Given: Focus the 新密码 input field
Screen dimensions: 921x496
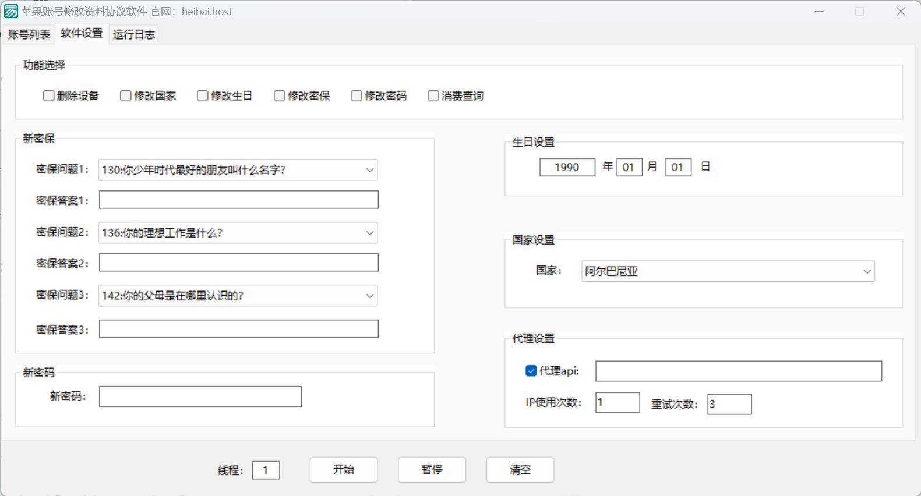Looking at the screenshot, I should 200,396.
